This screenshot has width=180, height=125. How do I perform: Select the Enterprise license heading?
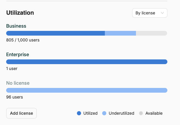[x=18, y=54]
